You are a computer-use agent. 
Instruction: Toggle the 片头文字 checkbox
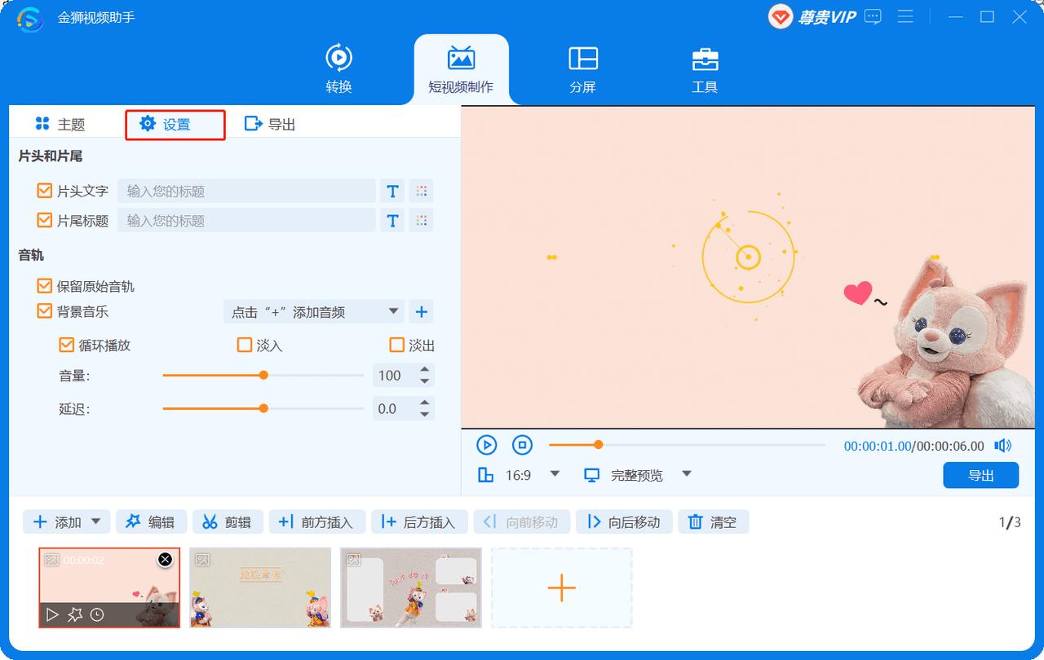(45, 191)
